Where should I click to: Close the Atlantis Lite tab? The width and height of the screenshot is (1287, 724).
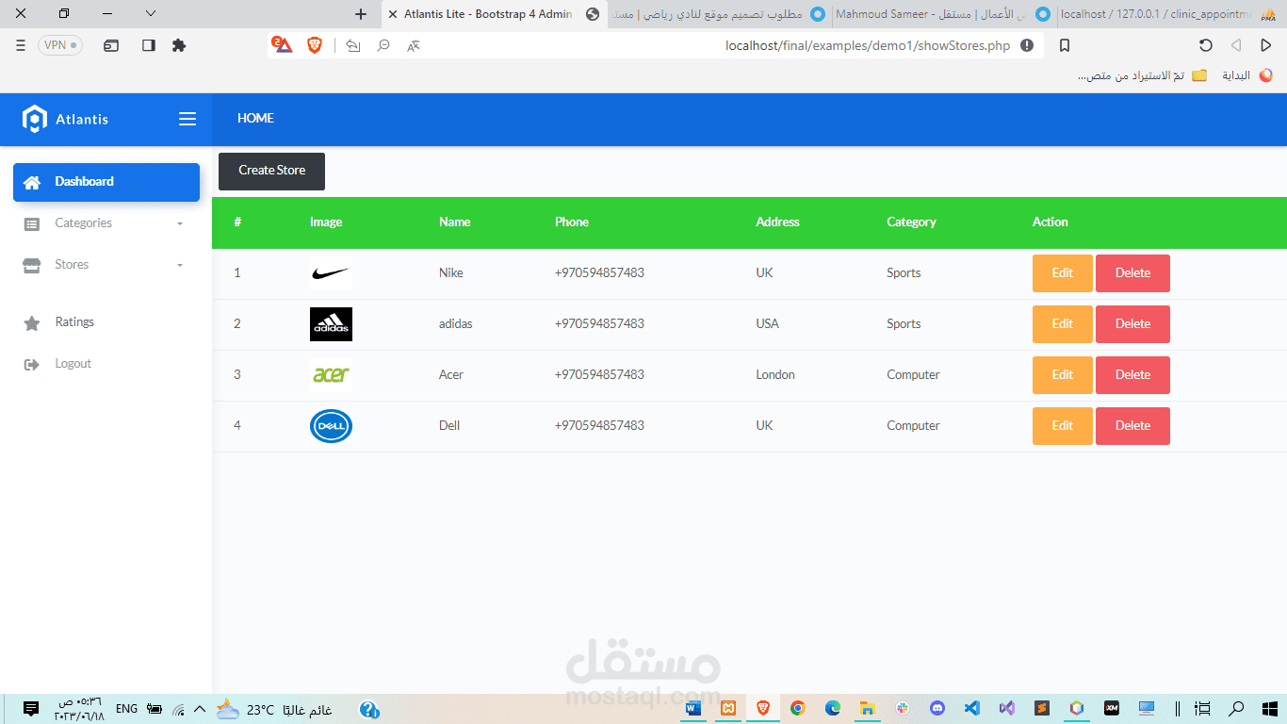click(393, 14)
